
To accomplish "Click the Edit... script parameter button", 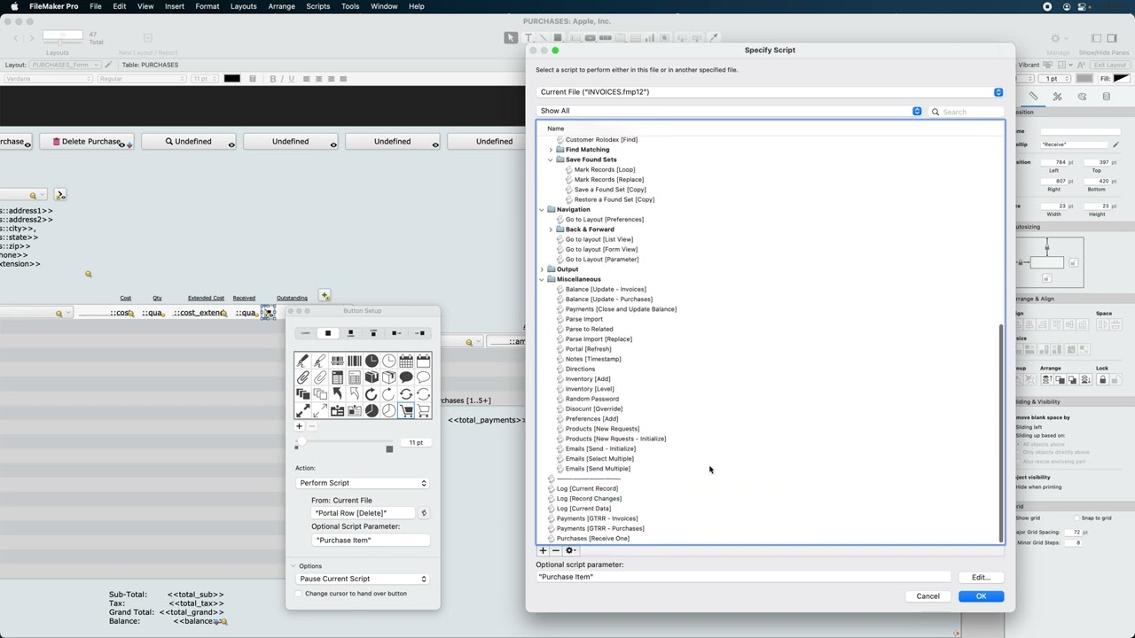I will tap(980, 578).
